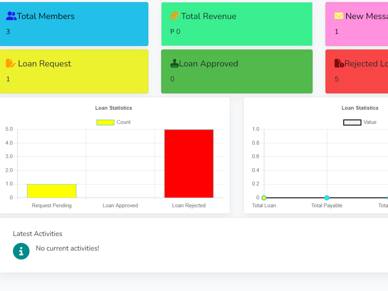Click the Total Members value 3

[x=8, y=32]
